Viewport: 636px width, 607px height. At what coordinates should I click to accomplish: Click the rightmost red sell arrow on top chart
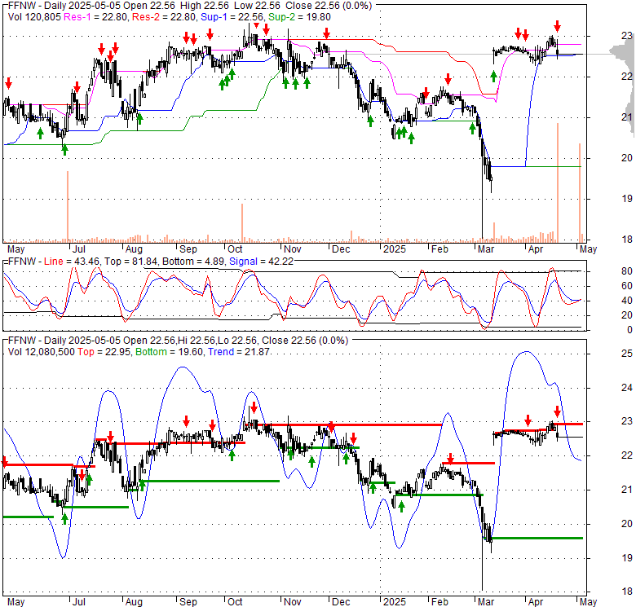pyautogui.click(x=557, y=26)
